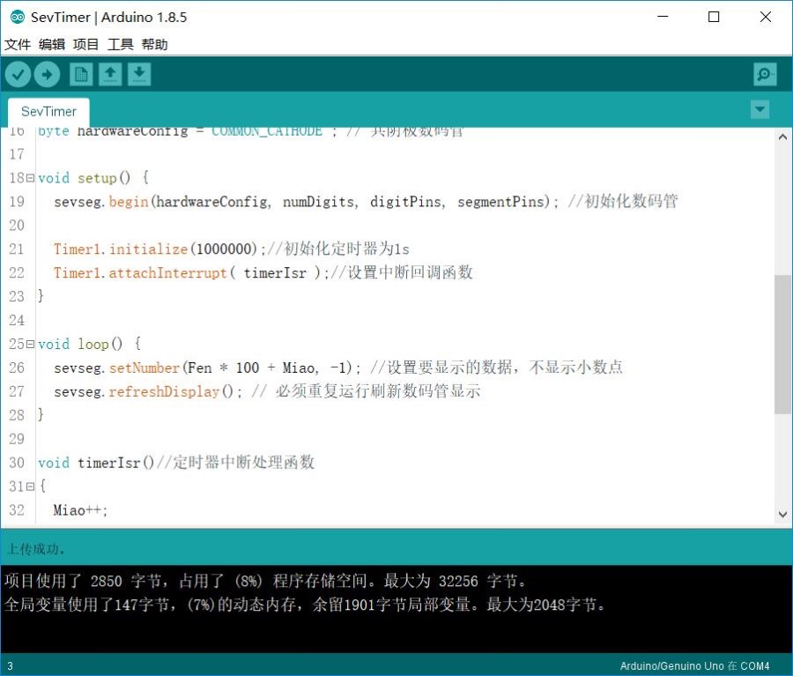Click the Arduino logo in title bar
793x676 pixels.
pos(17,17)
